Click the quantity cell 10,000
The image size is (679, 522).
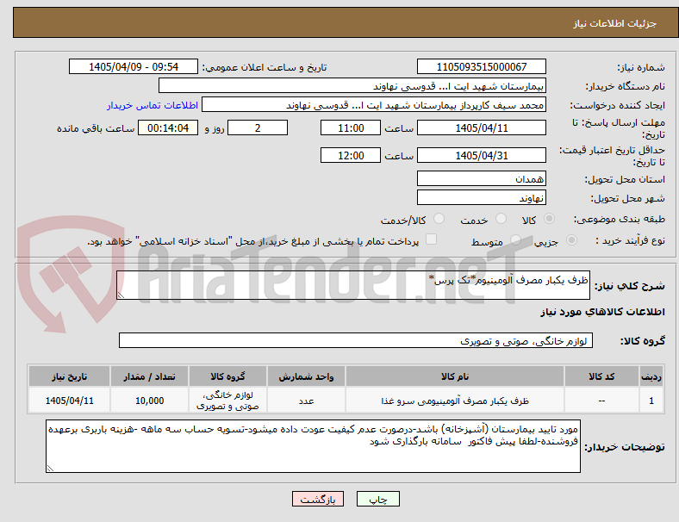(149, 401)
